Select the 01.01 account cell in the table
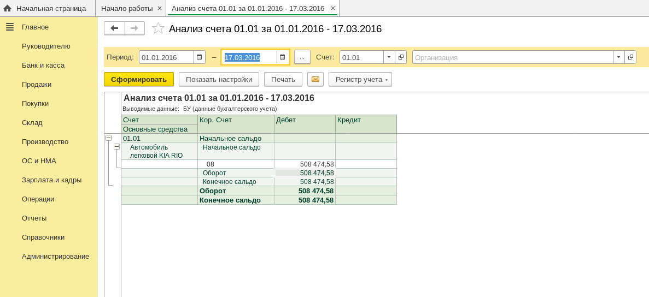The width and height of the screenshot is (649, 297). (159, 138)
